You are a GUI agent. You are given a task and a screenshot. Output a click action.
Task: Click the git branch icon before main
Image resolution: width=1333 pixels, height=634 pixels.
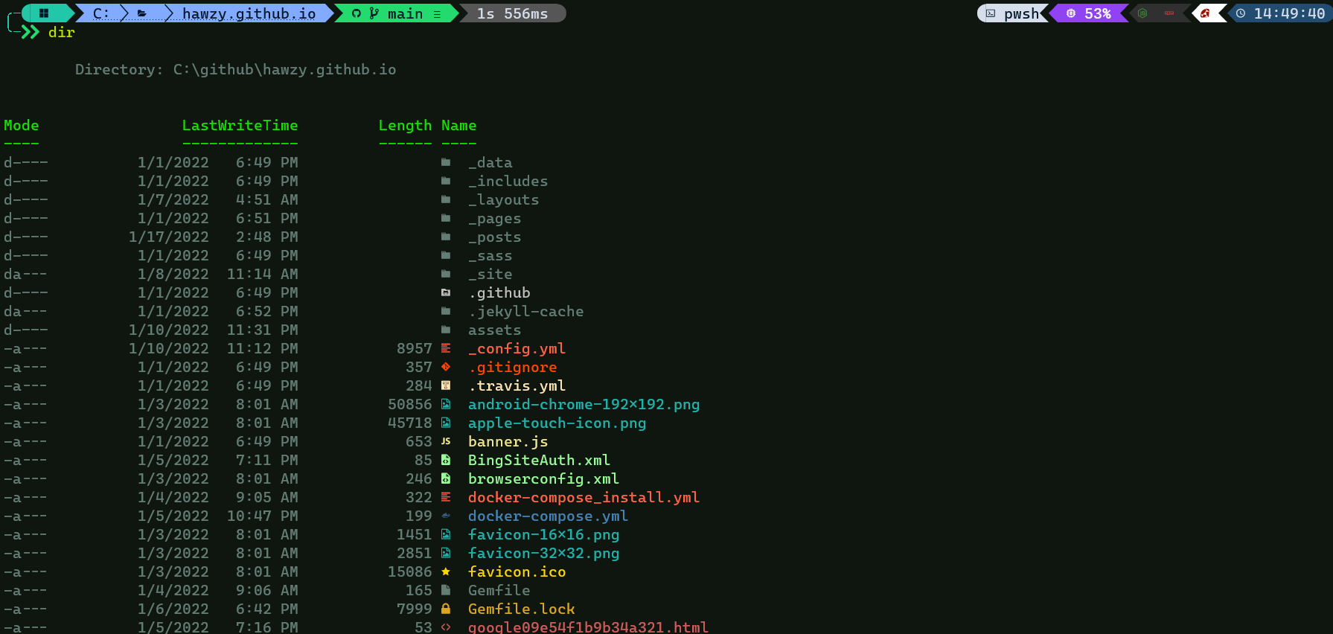coord(374,13)
